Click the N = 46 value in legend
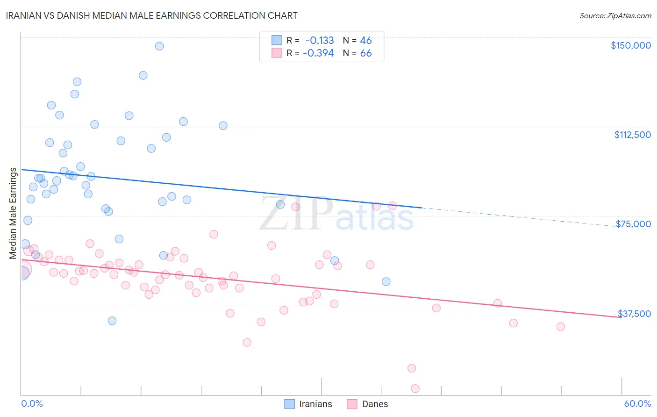The image size is (657, 417). click(357, 40)
